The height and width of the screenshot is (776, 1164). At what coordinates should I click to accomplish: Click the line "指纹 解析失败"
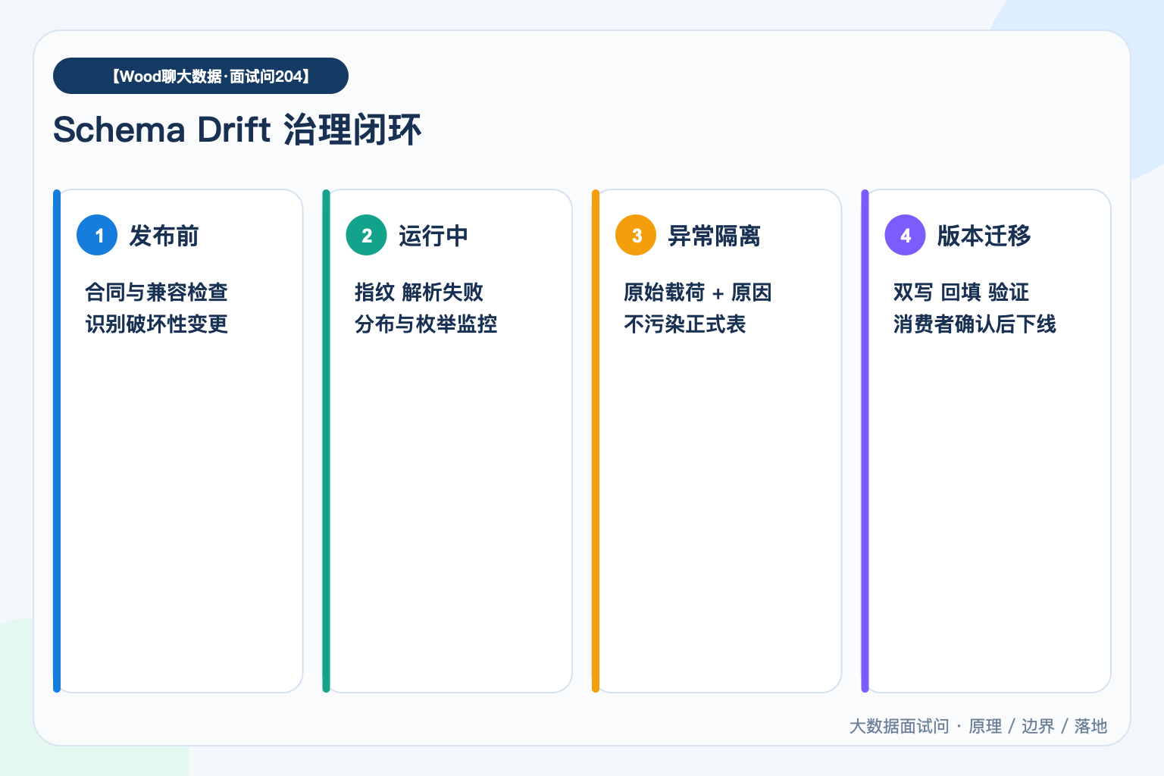(x=419, y=292)
